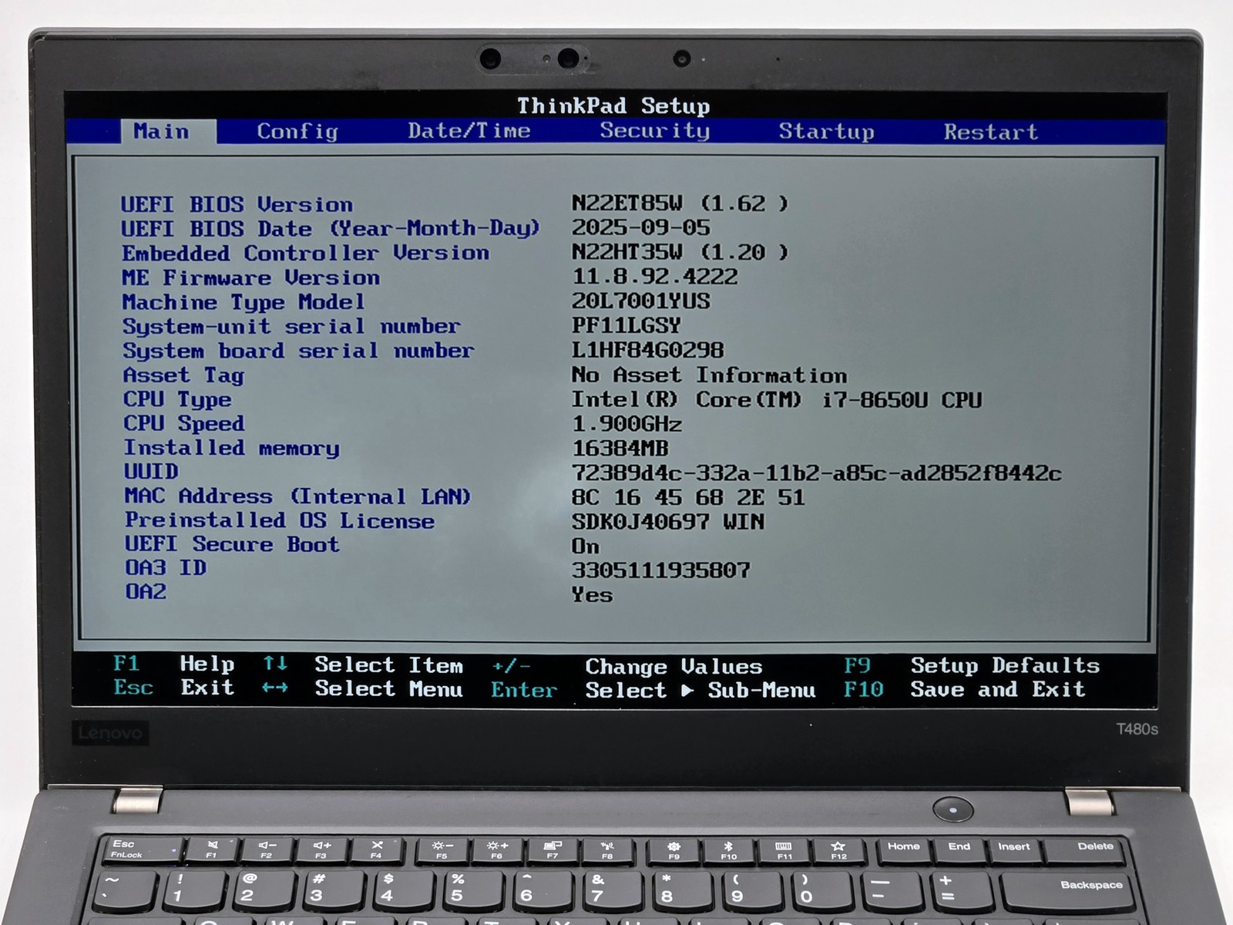Click the license value SDK0J40697 WIN

pos(667,522)
